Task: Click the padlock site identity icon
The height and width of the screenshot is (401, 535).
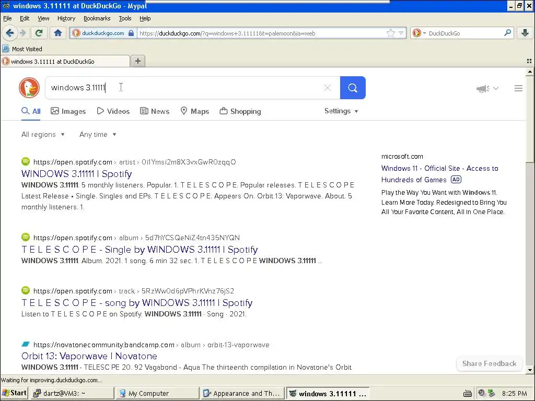Action: [131, 33]
